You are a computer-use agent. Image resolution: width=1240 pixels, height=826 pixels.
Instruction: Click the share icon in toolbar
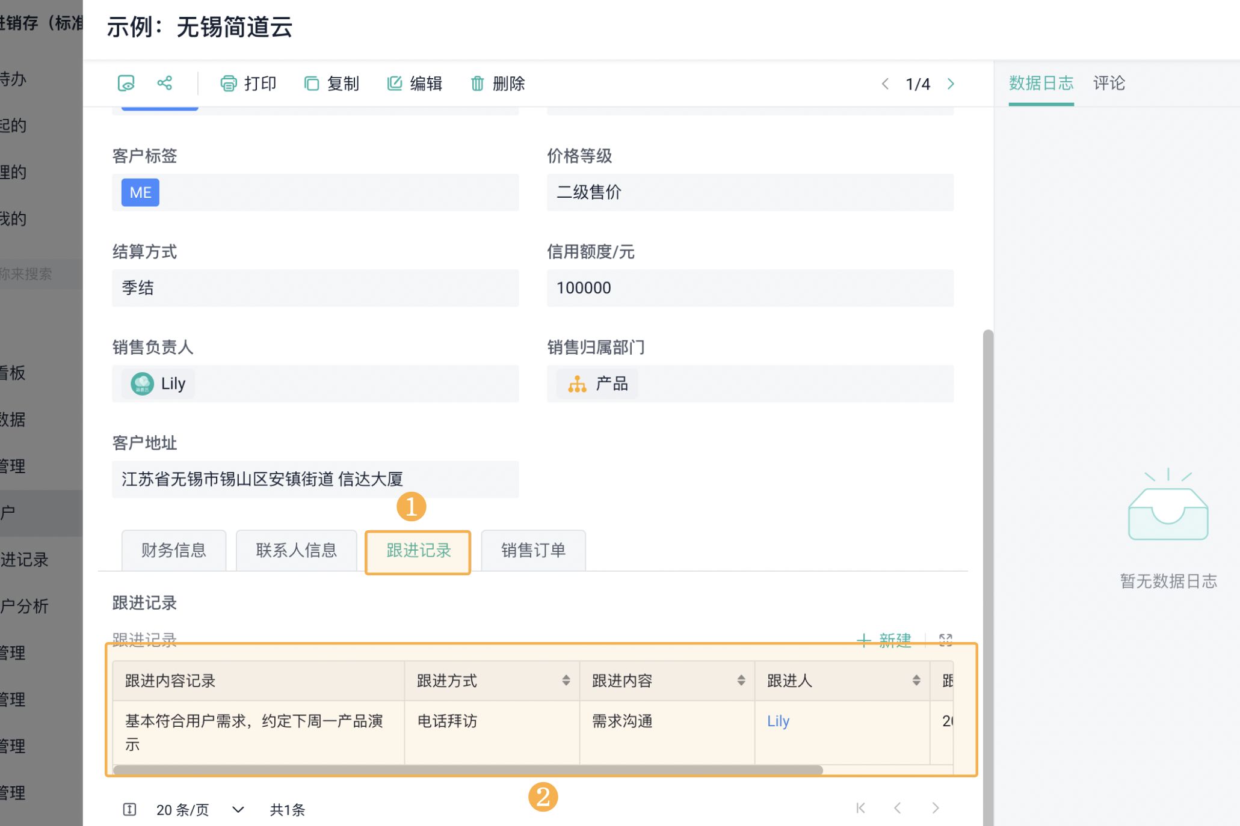(x=164, y=83)
